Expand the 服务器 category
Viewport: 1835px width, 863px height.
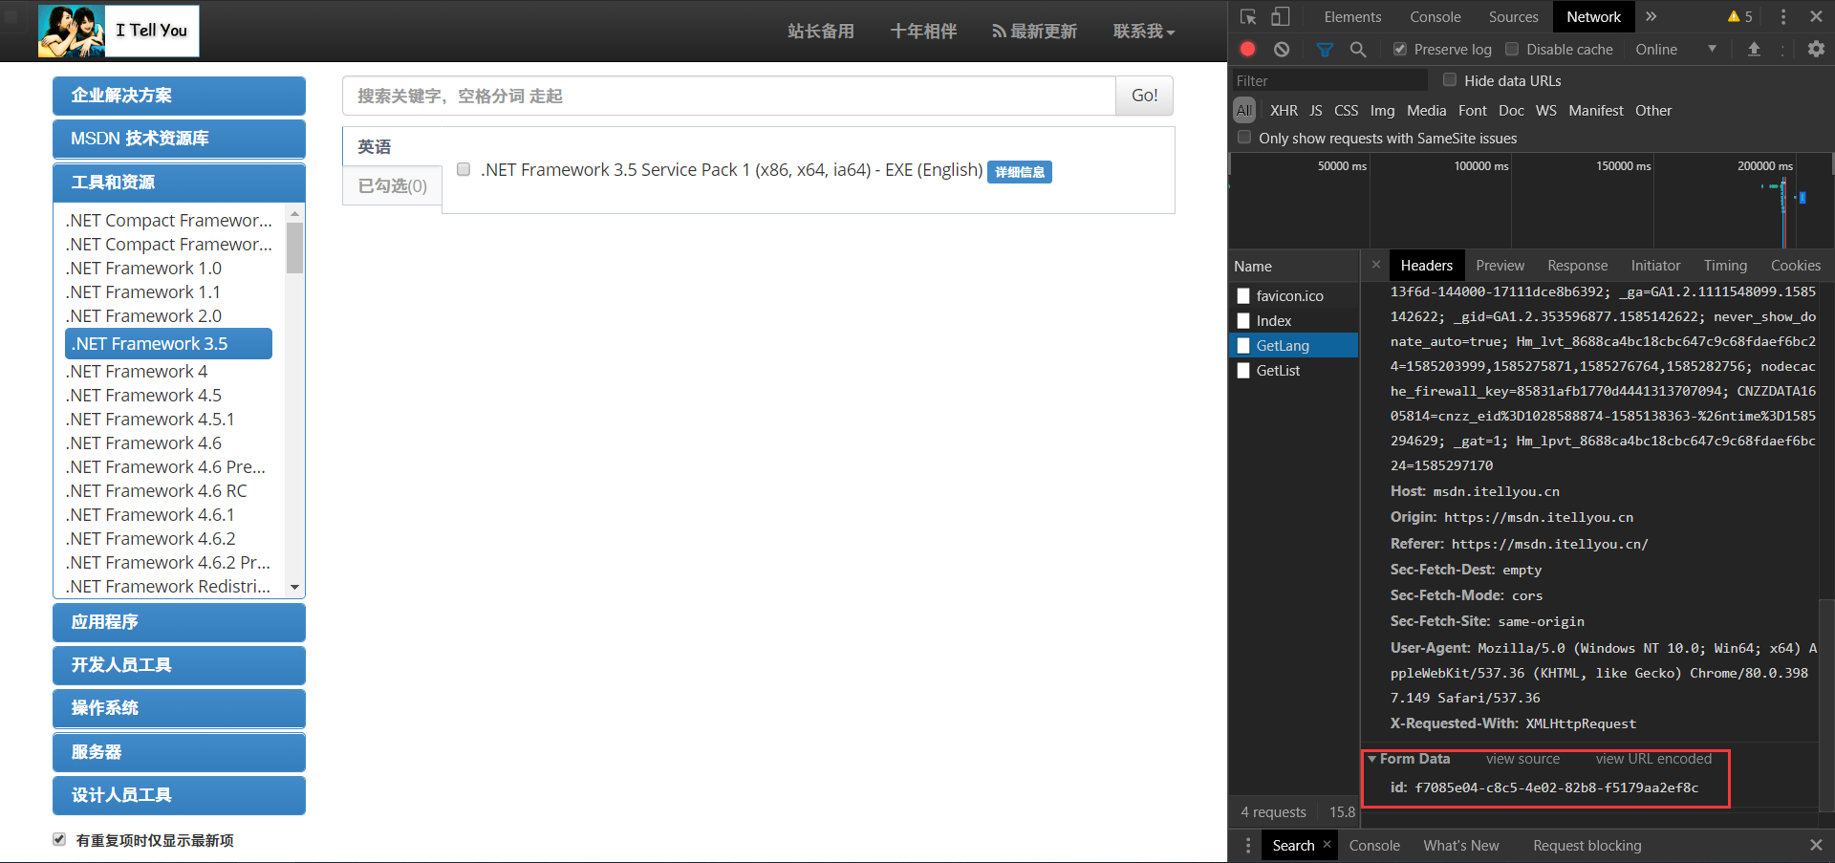pos(179,752)
